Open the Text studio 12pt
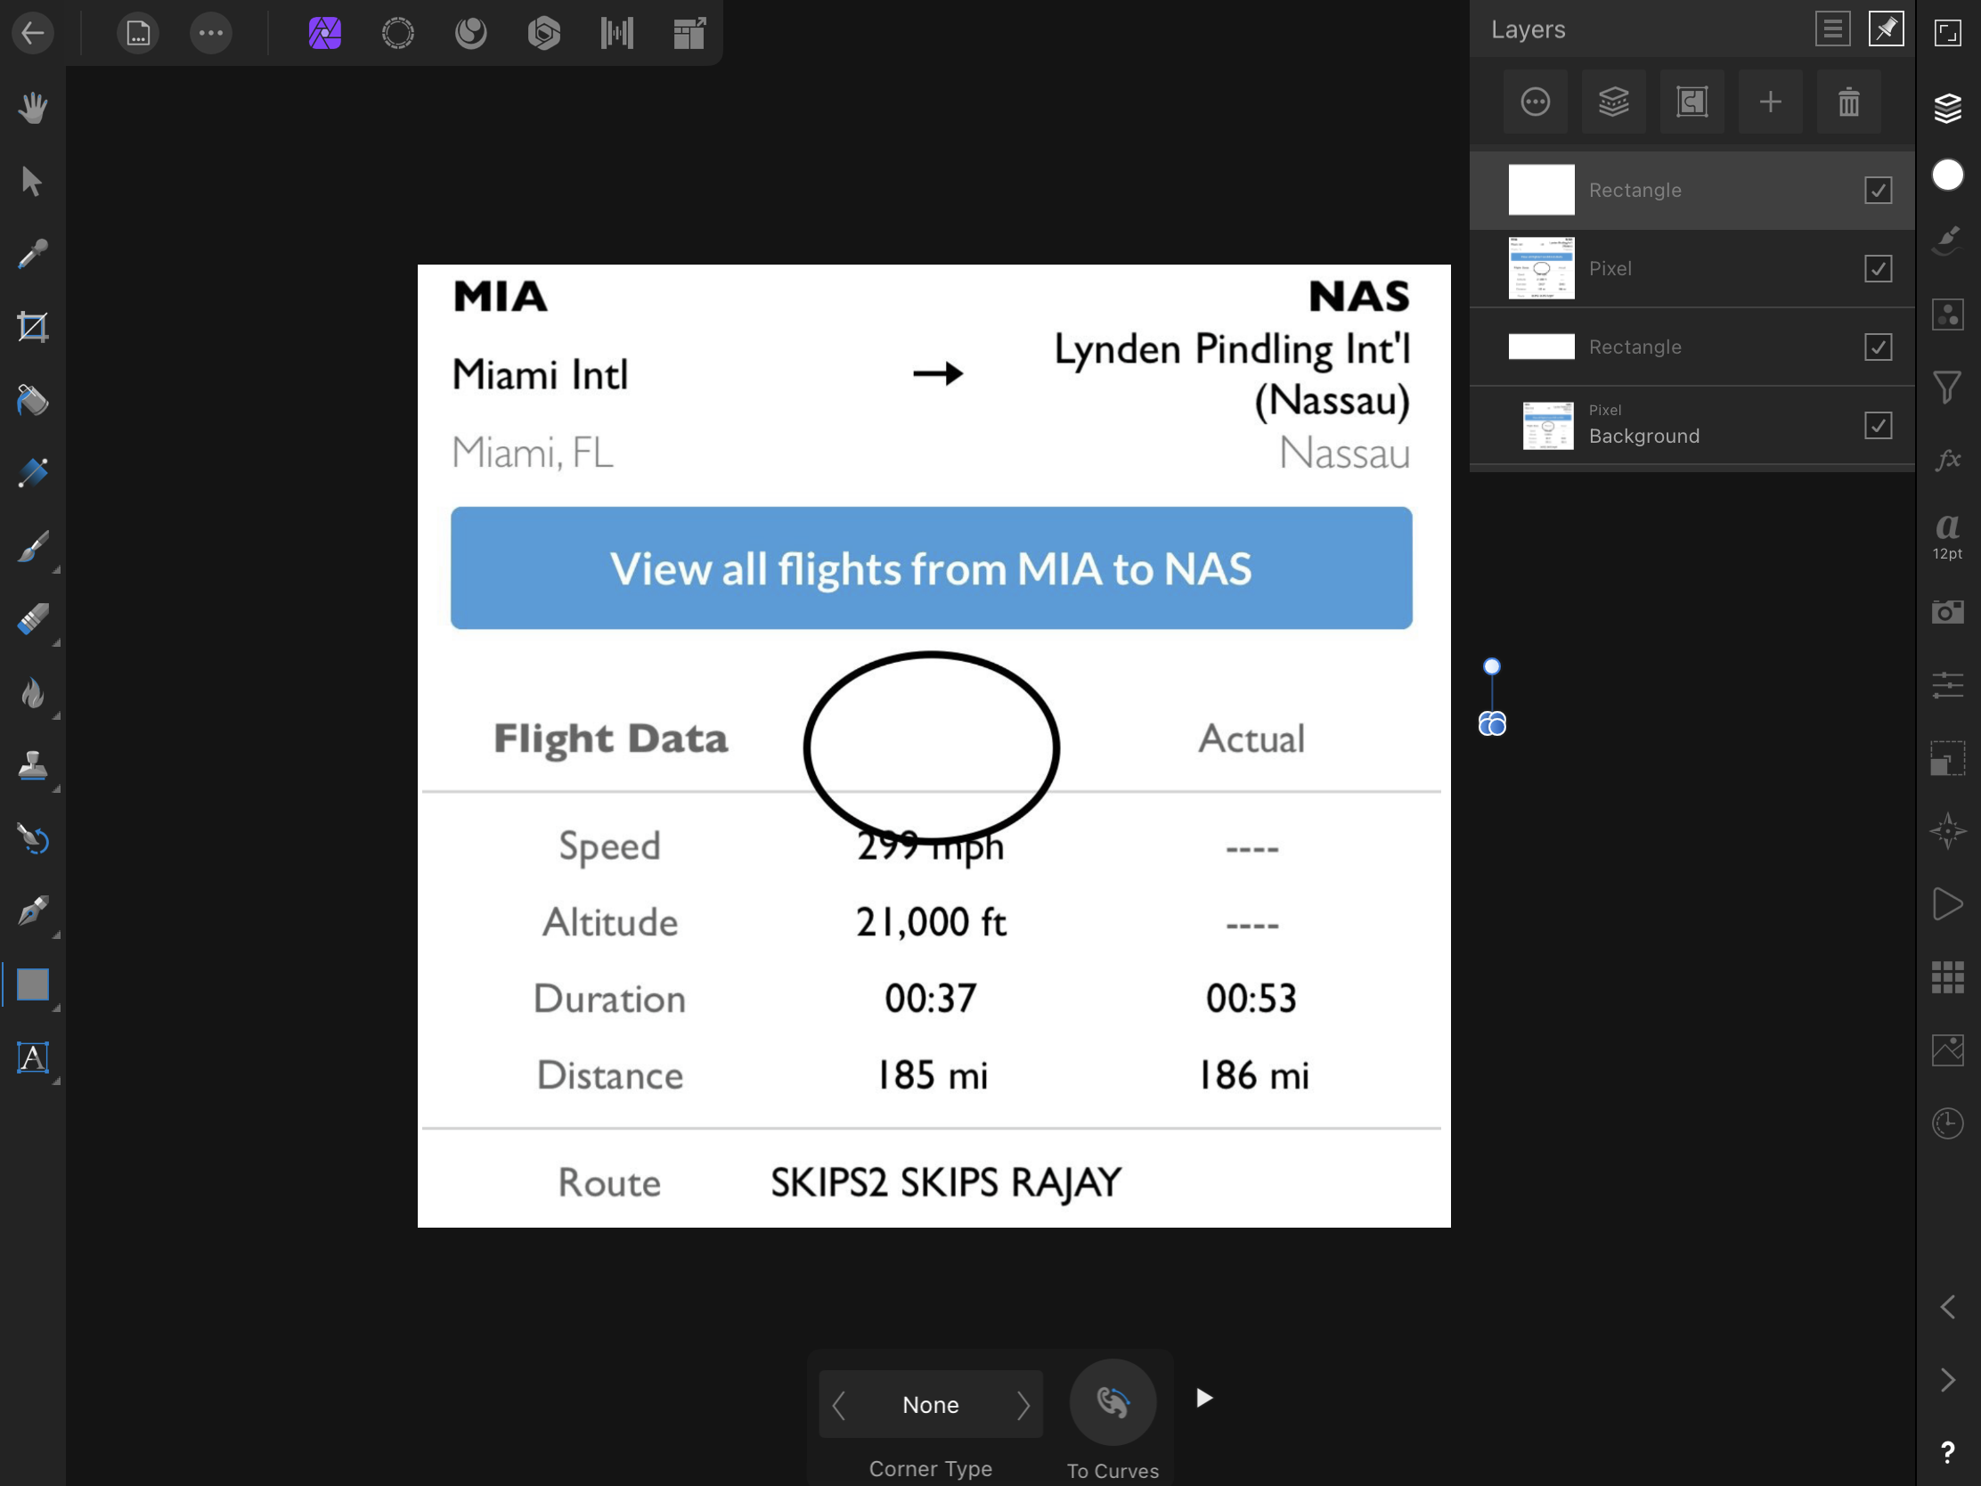This screenshot has height=1486, width=1981. point(1948,535)
